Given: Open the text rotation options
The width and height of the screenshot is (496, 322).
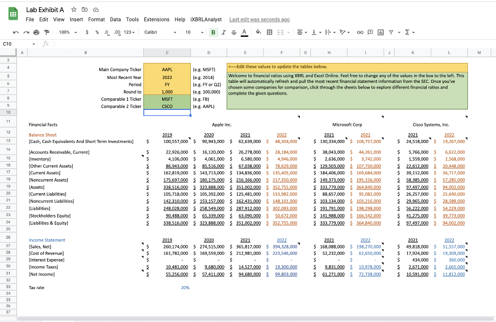Looking at the screenshot, I should 344,32.
